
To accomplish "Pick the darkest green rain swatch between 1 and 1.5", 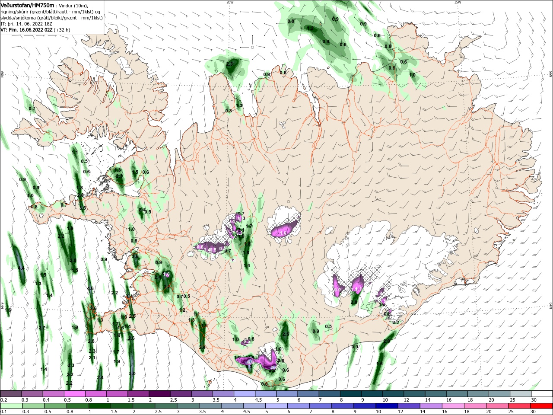I will point(100,406).
